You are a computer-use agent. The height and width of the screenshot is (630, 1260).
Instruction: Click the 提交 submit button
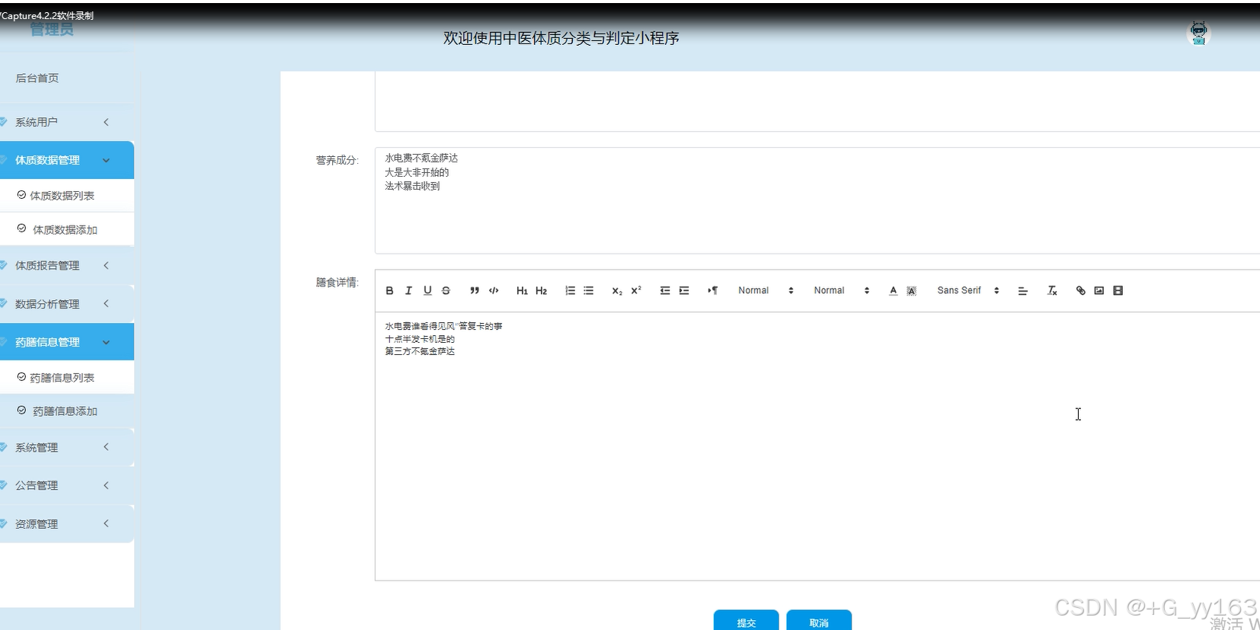pos(746,621)
